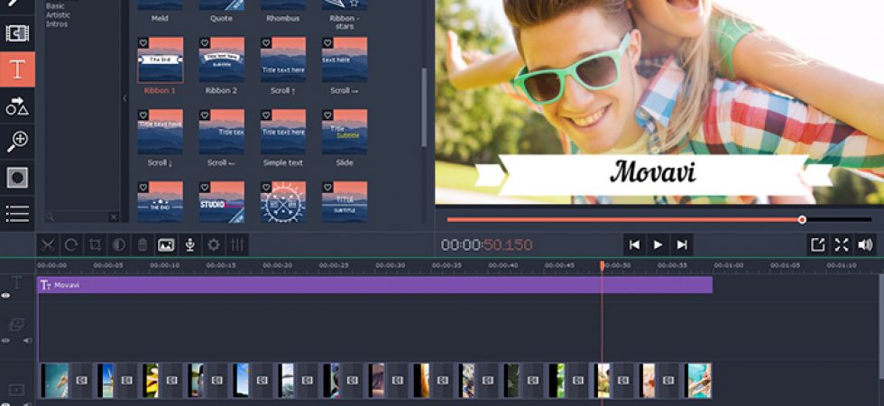
Task: Click the Meld title label
Action: point(161,18)
